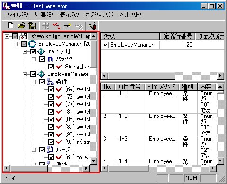Toggle the EmployeeManager checkbox in class list
This screenshot has height=184, width=227.
click(105, 45)
